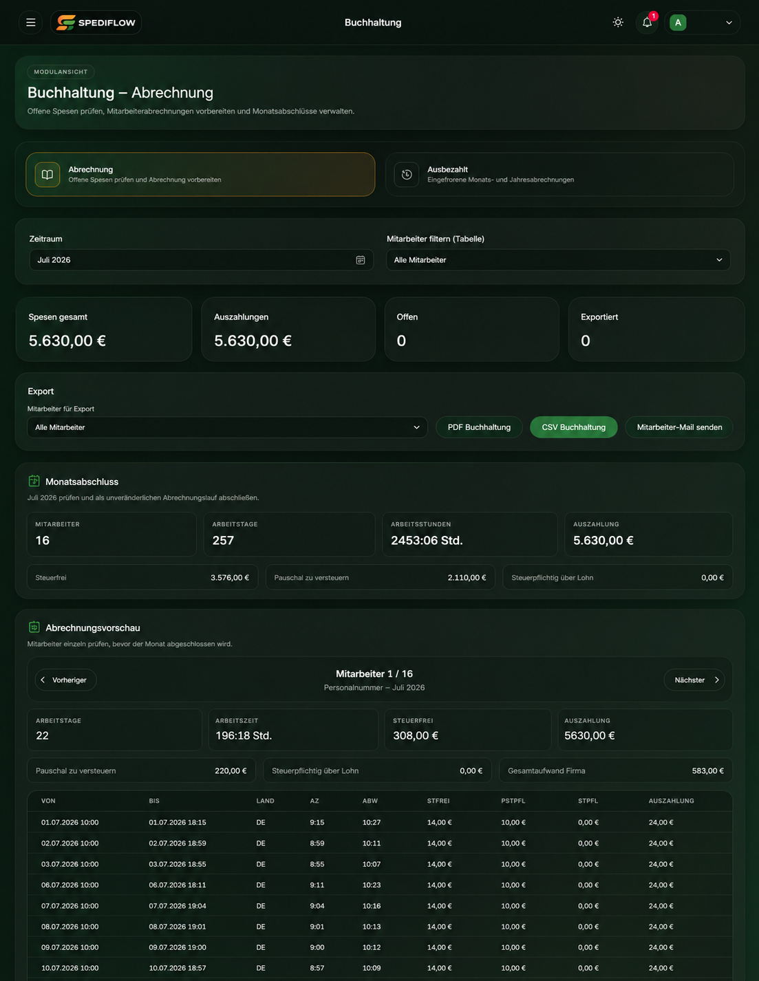
Task: Click the Zeitraum field Juli 2026
Action: [201, 260]
